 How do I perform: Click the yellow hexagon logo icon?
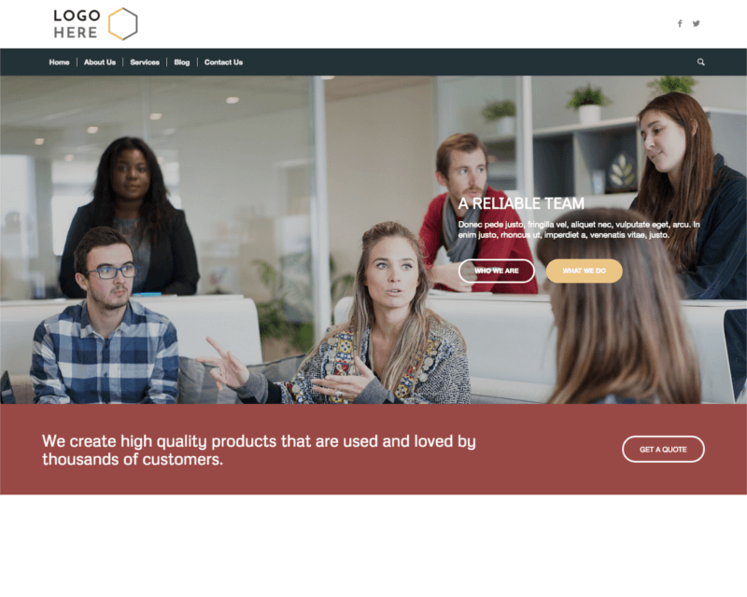pyautogui.click(x=123, y=24)
